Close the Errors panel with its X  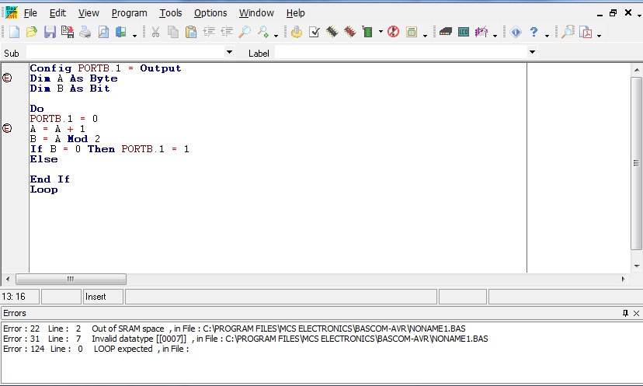tap(636, 314)
